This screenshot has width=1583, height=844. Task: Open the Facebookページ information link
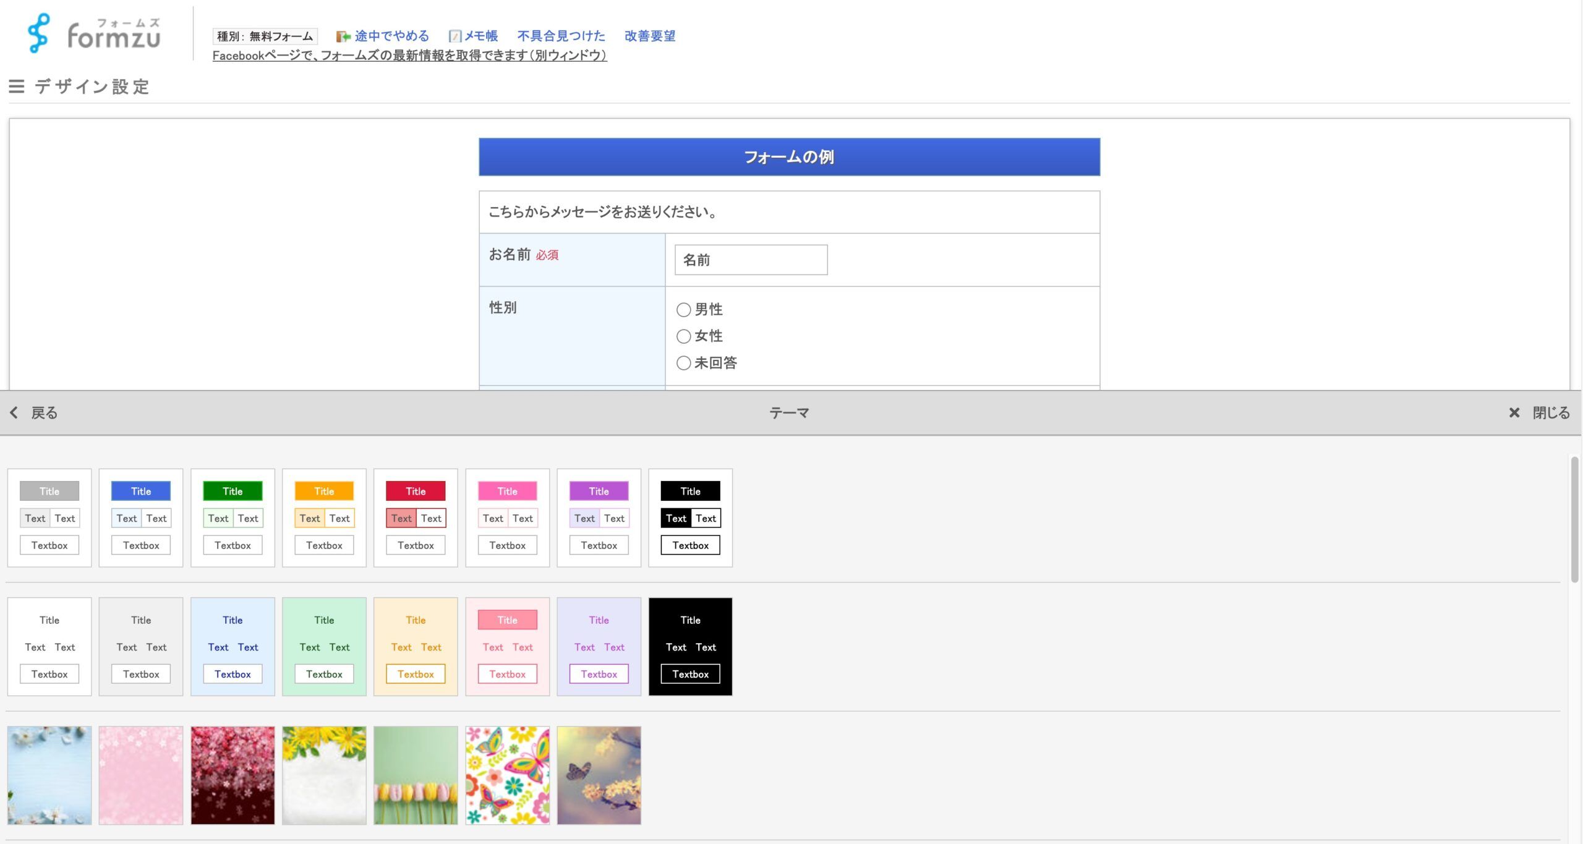409,56
